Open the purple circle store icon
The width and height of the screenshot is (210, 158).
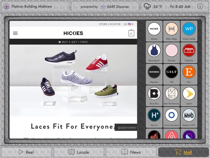click(189, 134)
